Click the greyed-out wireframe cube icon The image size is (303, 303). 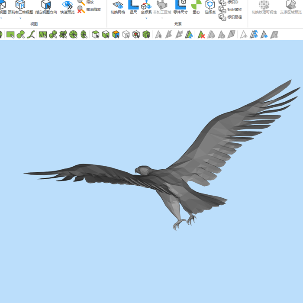click(126, 35)
